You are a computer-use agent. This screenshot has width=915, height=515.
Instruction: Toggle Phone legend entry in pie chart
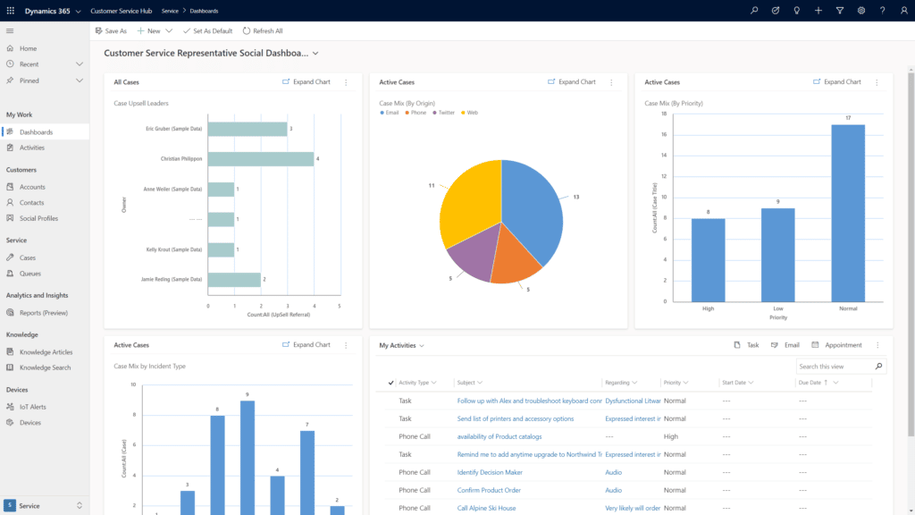[416, 113]
